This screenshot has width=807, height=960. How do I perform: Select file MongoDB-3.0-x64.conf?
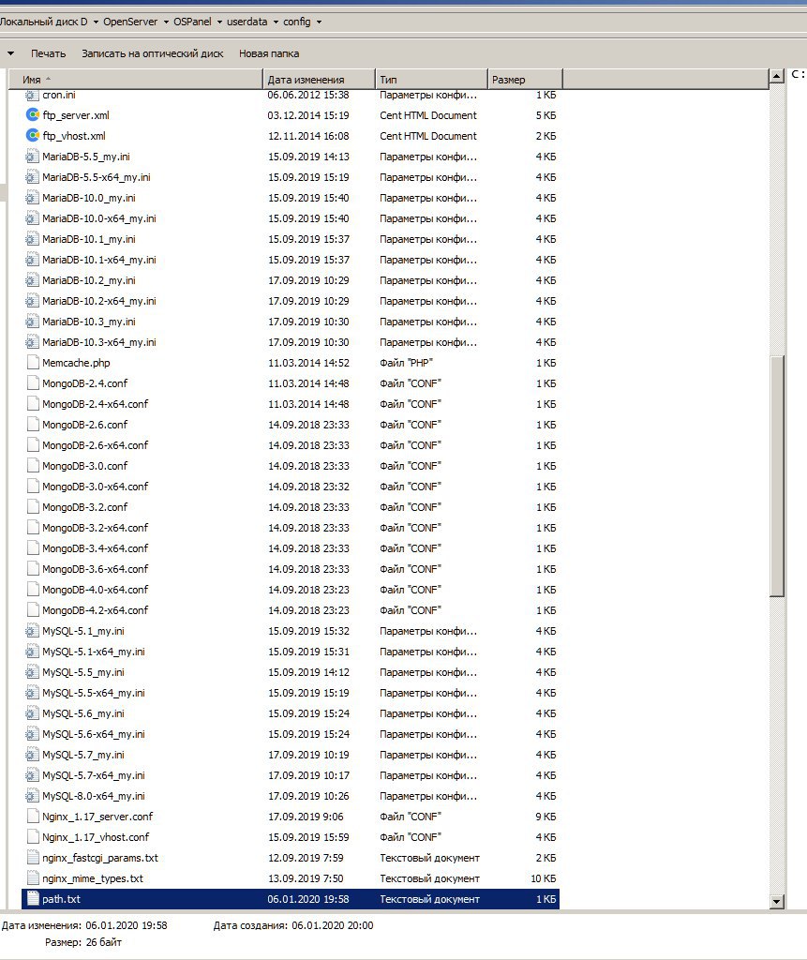pos(95,487)
